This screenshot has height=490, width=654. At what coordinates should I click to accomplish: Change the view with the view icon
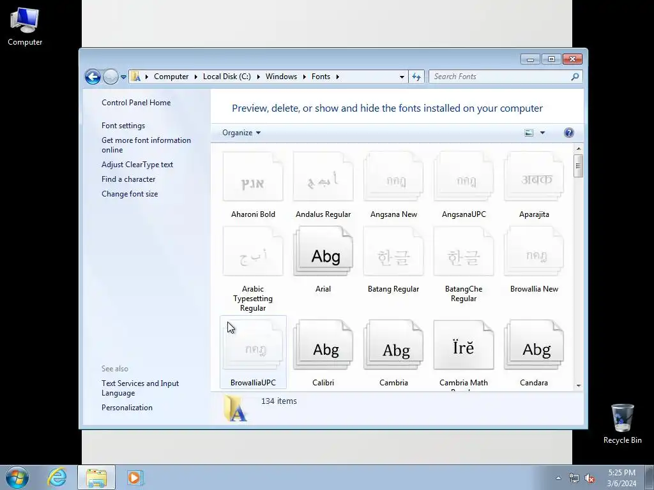click(x=529, y=133)
